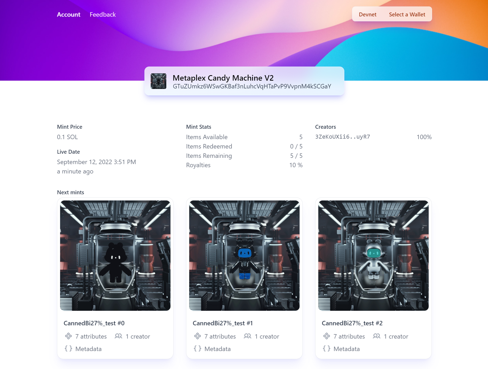Open Metadata link on test #1 card
Image resolution: width=488 pixels, height=369 pixels.
pos(217,349)
